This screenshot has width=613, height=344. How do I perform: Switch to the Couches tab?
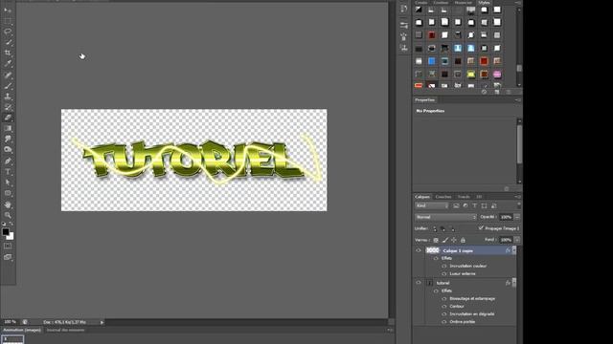point(443,197)
